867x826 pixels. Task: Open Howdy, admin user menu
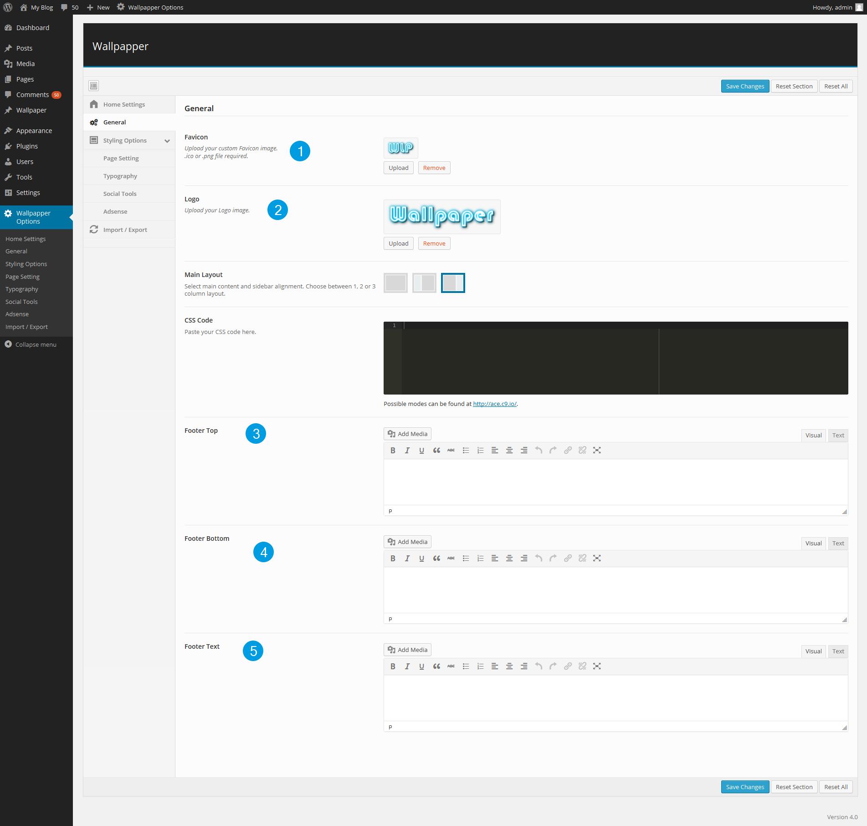tap(837, 7)
